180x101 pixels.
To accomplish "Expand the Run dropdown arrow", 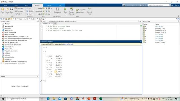I will click(66, 14).
